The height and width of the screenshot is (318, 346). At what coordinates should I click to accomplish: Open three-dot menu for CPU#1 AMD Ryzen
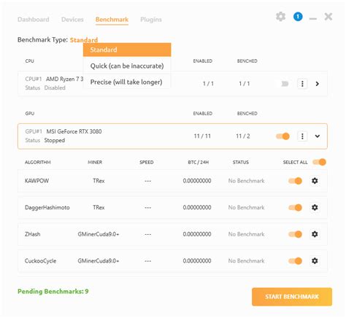[302, 84]
